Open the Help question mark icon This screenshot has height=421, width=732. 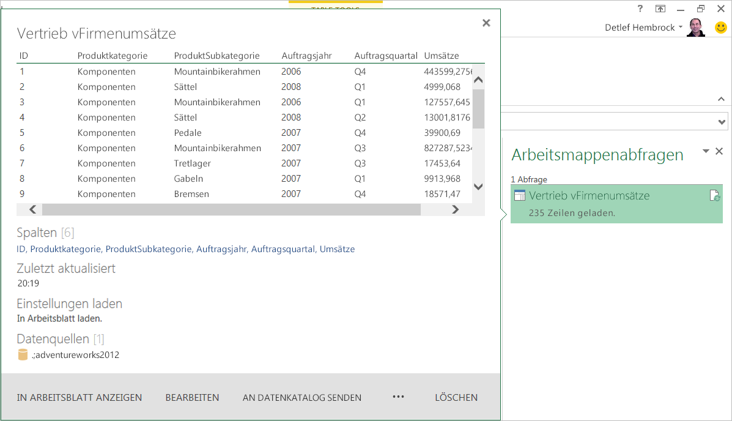pyautogui.click(x=640, y=9)
